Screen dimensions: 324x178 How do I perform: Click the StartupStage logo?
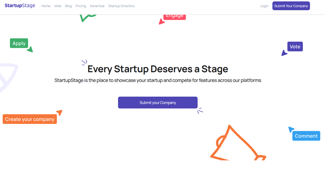pyautogui.click(x=20, y=6)
